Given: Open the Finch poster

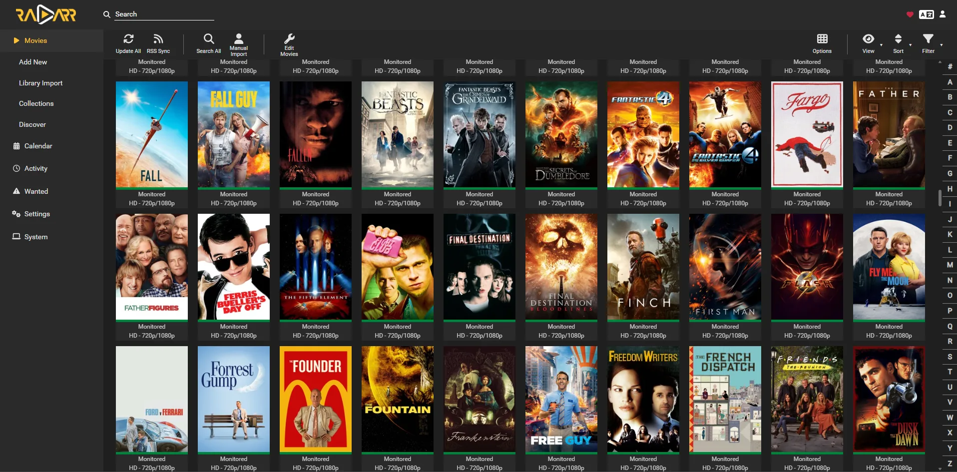Looking at the screenshot, I should click(x=643, y=267).
